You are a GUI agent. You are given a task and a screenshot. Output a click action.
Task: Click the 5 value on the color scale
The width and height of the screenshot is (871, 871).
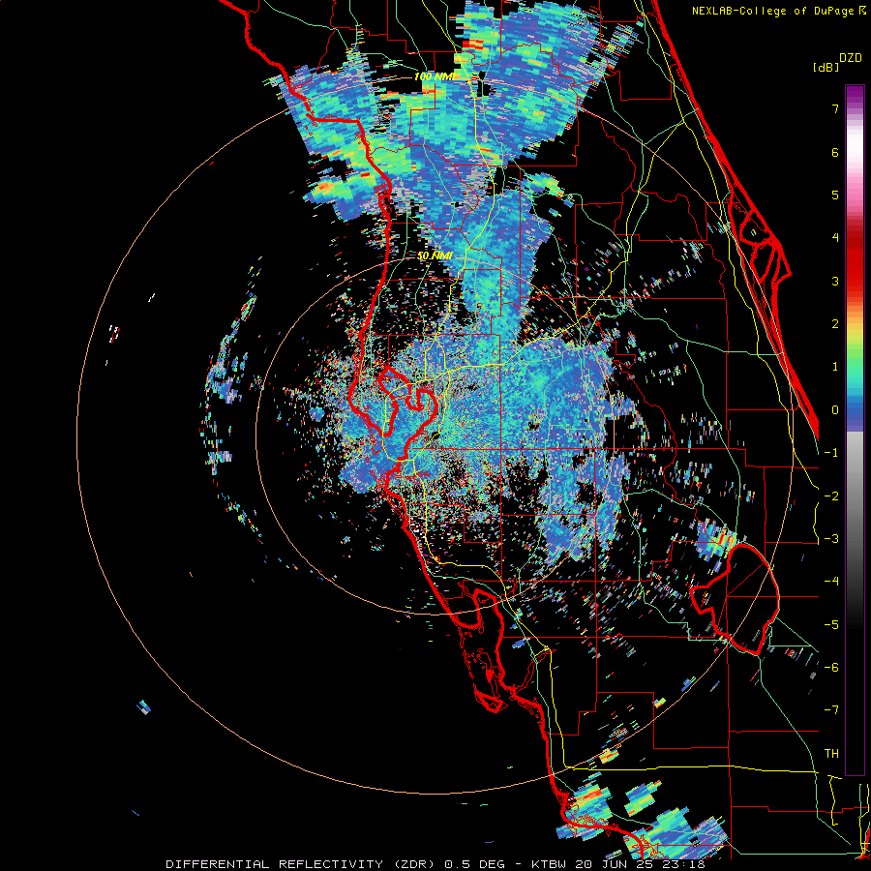[835, 195]
